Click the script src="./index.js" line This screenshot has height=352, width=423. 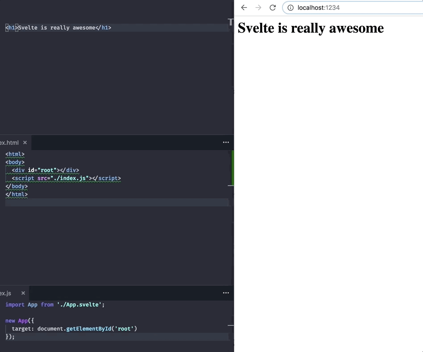[x=66, y=178]
